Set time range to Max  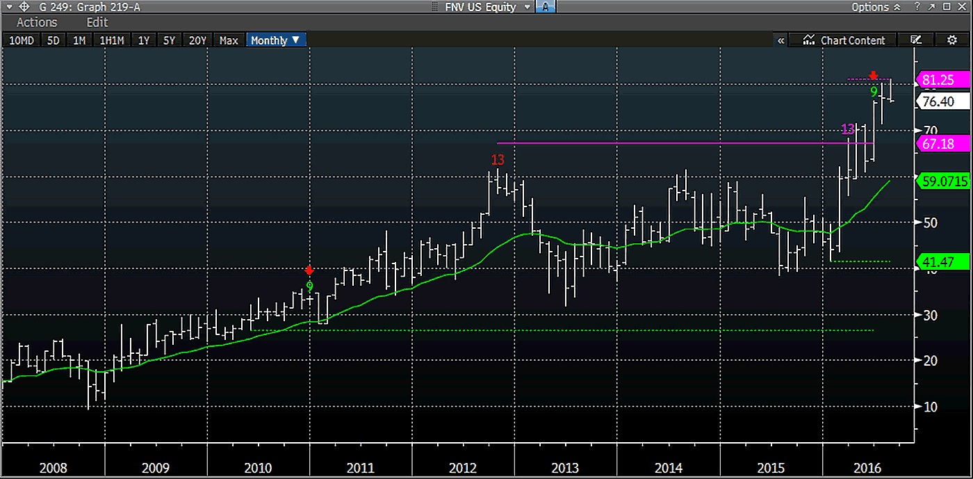[229, 40]
